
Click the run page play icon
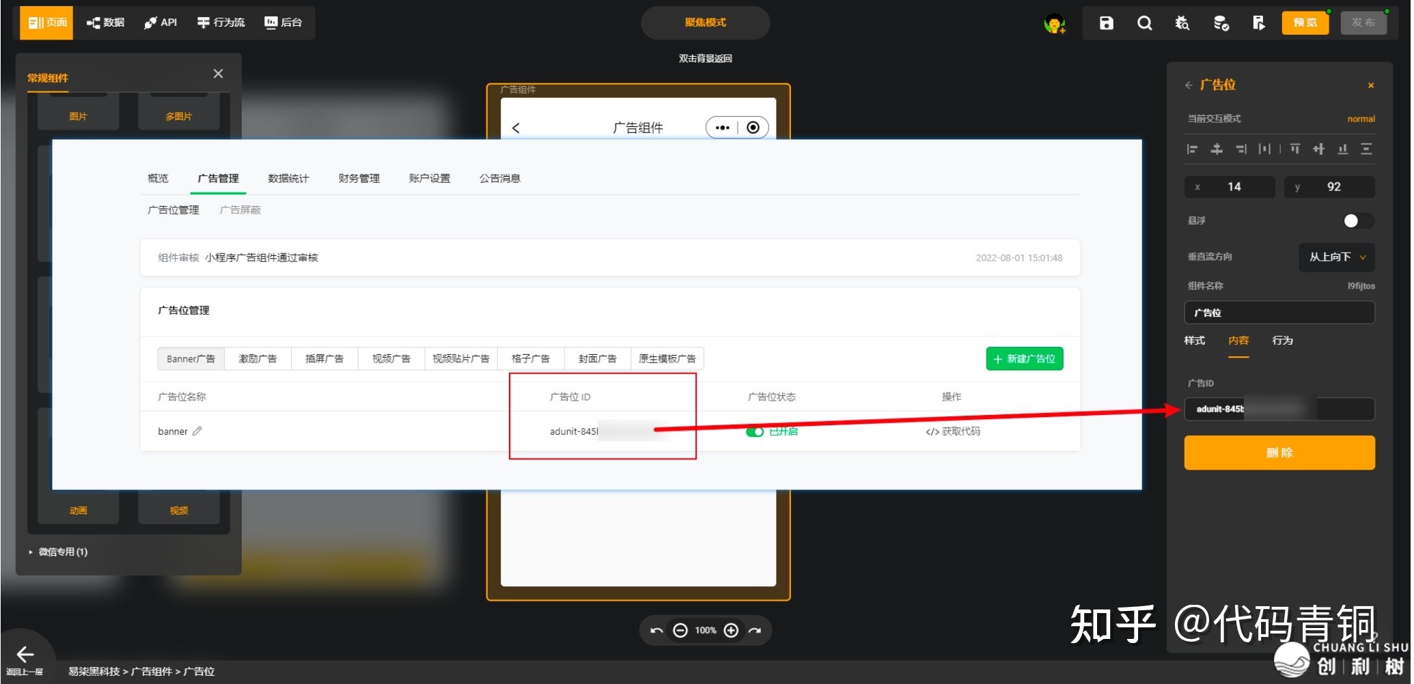(1258, 23)
